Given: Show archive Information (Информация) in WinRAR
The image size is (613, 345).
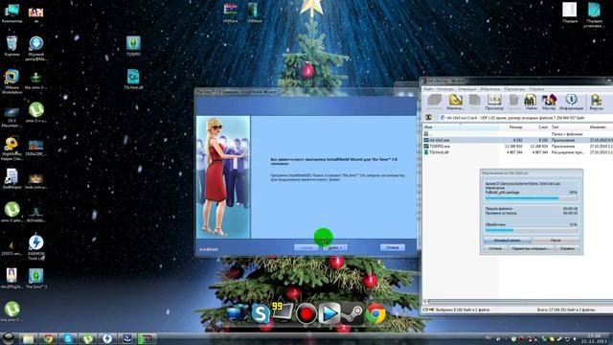Looking at the screenshot, I should click(x=571, y=101).
